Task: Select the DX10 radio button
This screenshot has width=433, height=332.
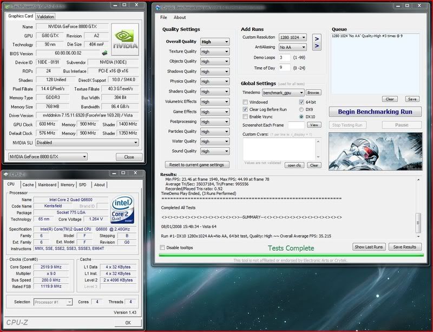Action: point(301,116)
